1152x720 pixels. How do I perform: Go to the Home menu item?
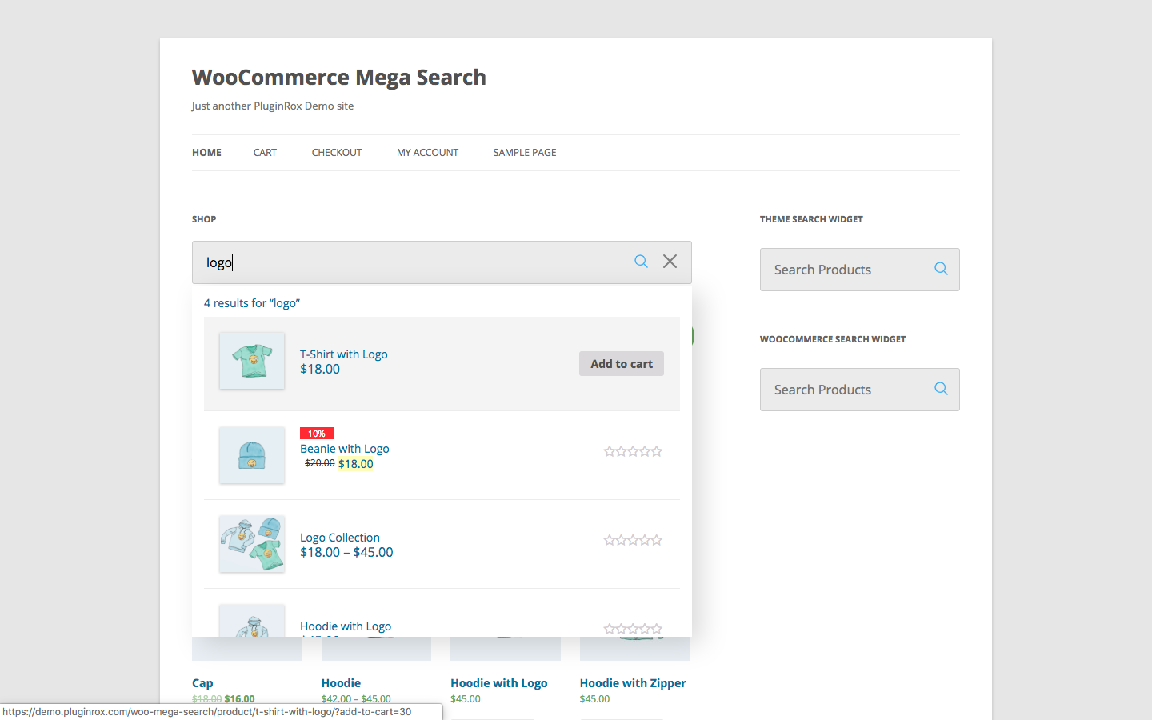[x=206, y=153]
